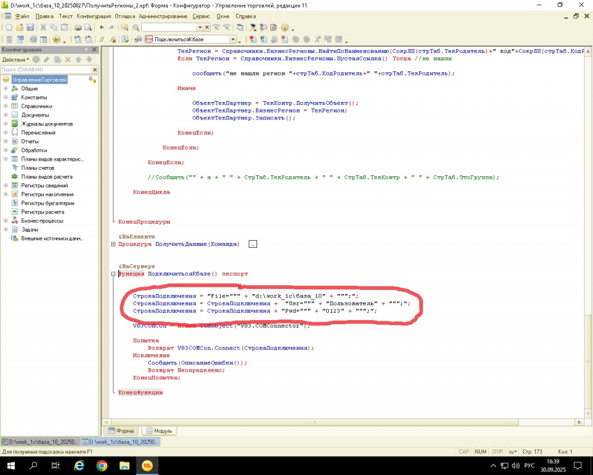Click the Save (floppy disk) toolbar icon
Image resolution: width=593 pixels, height=475 pixels.
(30, 28)
